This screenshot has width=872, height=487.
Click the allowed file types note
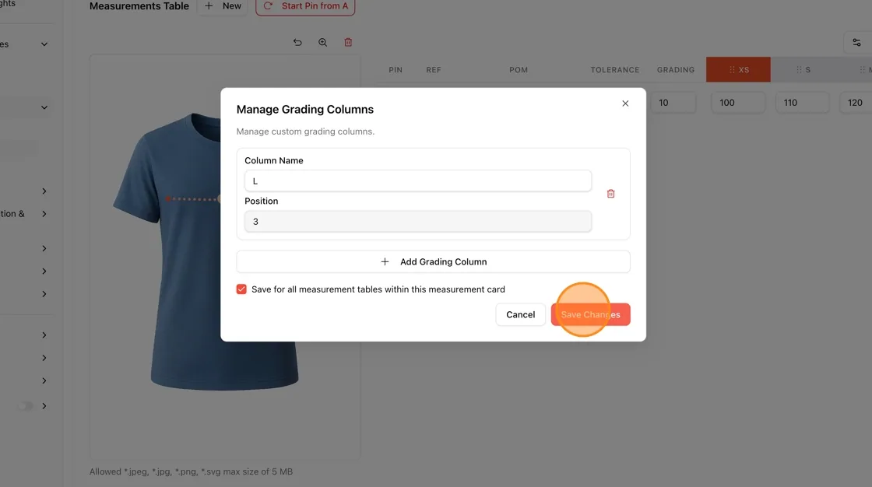(x=191, y=471)
